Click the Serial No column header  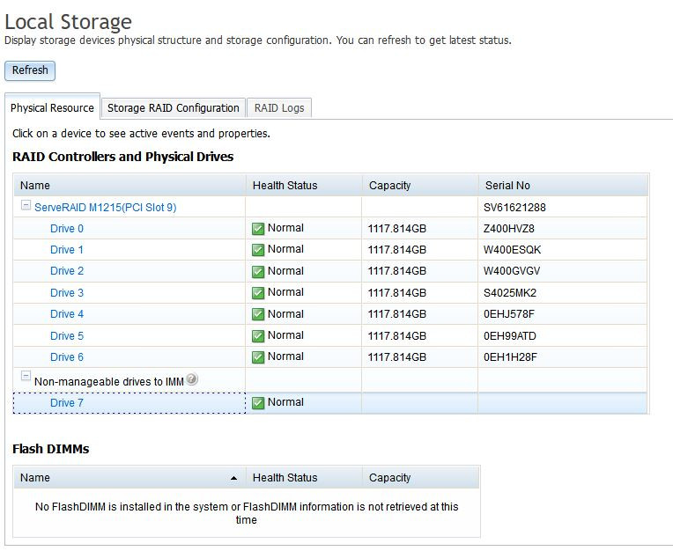(507, 186)
